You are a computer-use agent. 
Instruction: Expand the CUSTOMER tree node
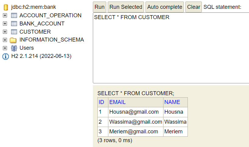coord(5,32)
